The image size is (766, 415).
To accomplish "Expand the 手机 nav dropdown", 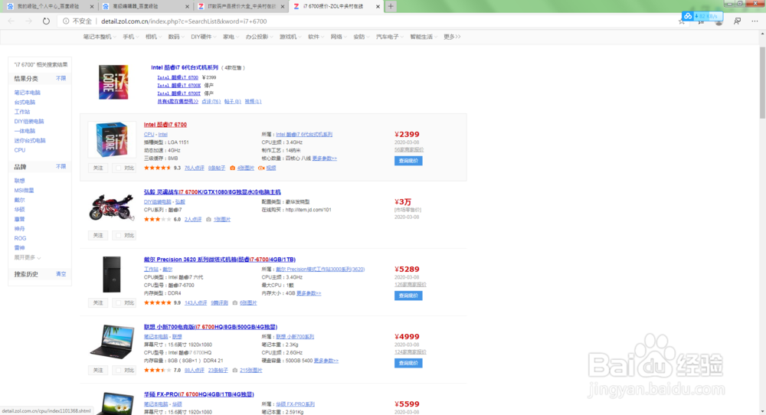I will (130, 37).
